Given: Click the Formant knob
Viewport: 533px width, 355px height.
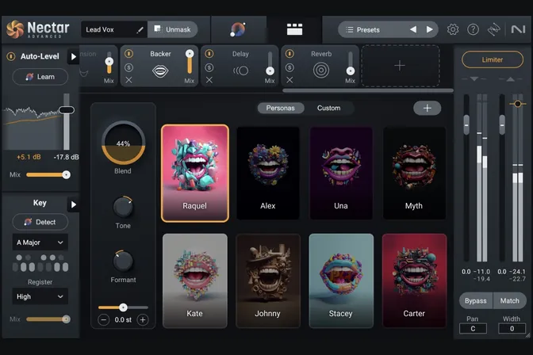Looking at the screenshot, I should click(x=123, y=261).
